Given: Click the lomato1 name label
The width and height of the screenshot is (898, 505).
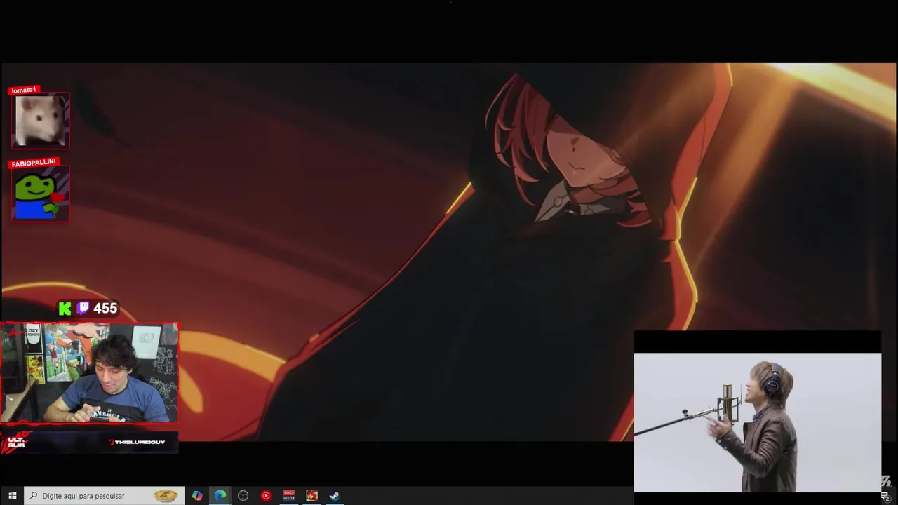Looking at the screenshot, I should pos(24,90).
